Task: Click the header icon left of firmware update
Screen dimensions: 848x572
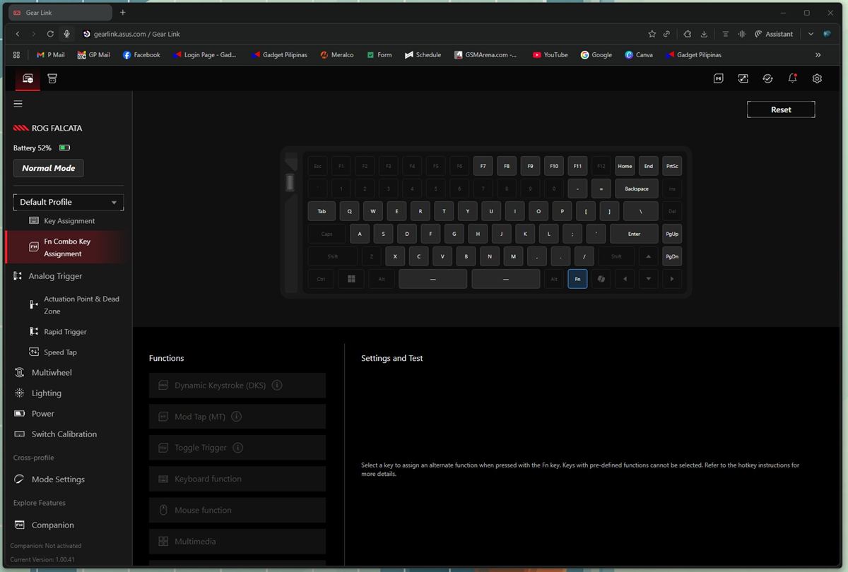Action: [743, 78]
